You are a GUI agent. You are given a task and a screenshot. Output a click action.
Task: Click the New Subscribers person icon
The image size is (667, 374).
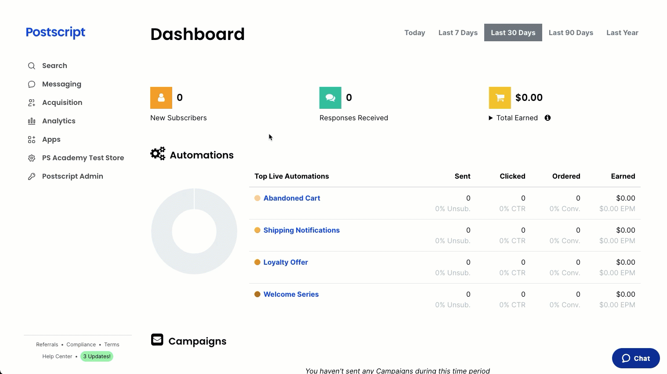click(x=161, y=97)
